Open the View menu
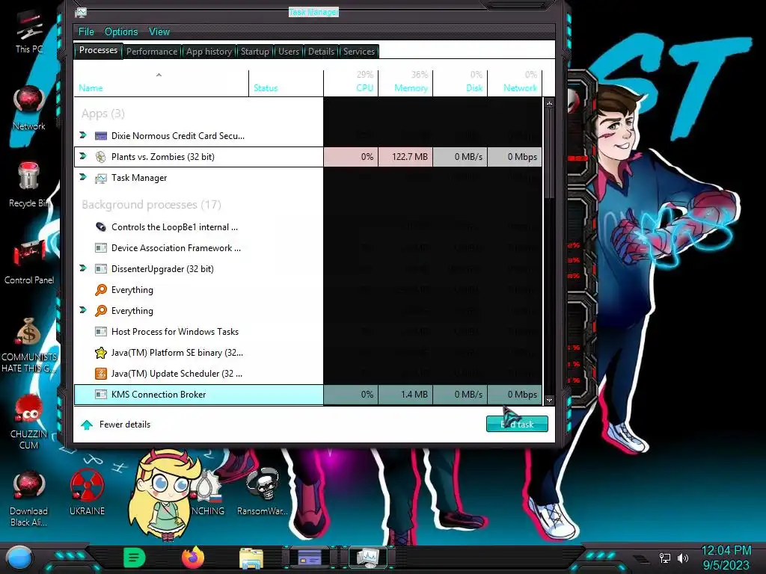The image size is (766, 574). 159,31
